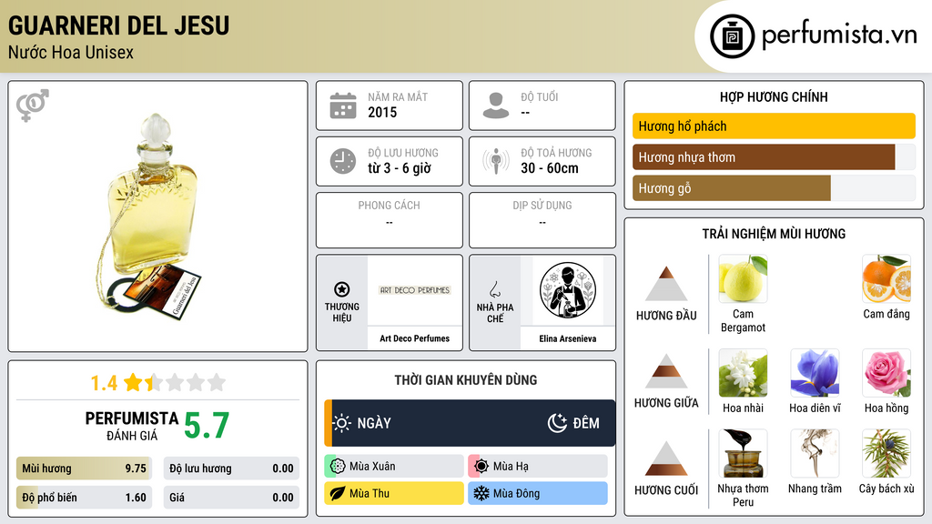Open the Elina Arsenieva perfumer name link
This screenshot has height=524, width=932.
click(x=568, y=338)
